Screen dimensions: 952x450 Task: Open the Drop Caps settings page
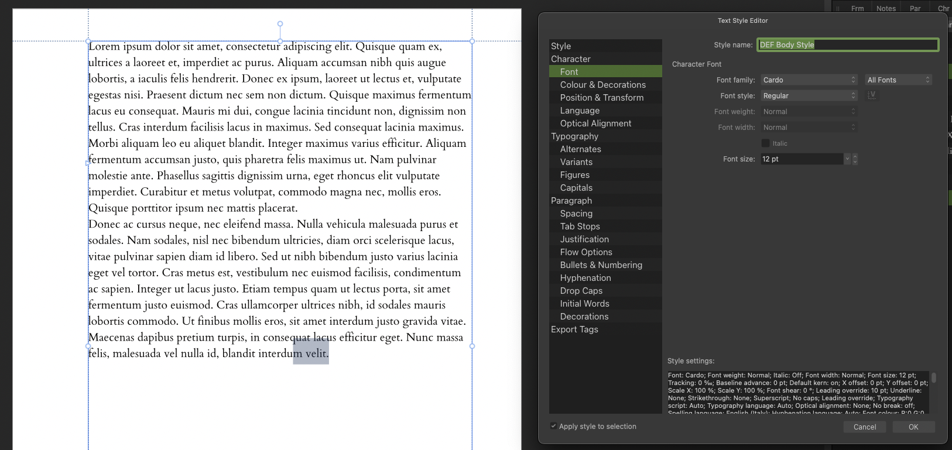605,290
